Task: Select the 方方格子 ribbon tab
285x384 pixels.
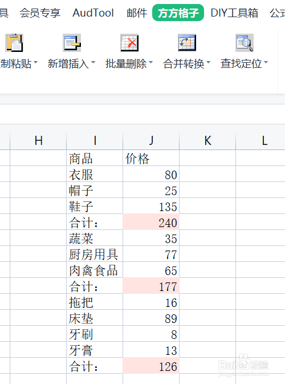Action: [178, 13]
